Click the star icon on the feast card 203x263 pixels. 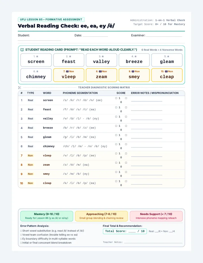(70, 56)
